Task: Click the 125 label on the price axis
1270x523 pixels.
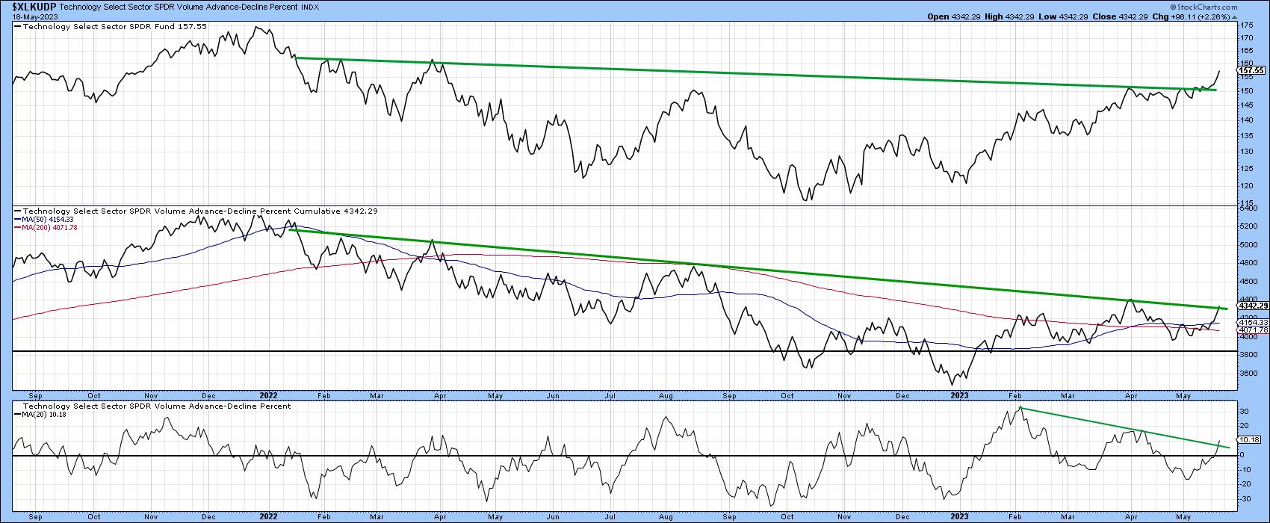Action: tap(1246, 168)
